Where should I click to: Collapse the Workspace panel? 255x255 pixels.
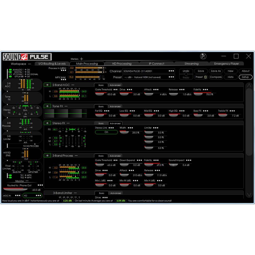[29, 64]
